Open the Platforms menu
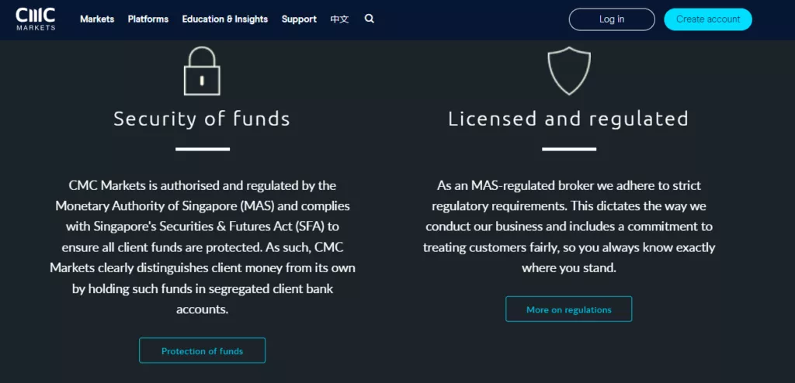The image size is (795, 383). tap(148, 19)
